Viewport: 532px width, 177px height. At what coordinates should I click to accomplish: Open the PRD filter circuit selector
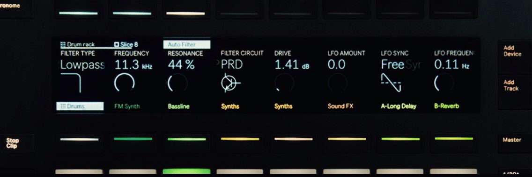click(232, 64)
